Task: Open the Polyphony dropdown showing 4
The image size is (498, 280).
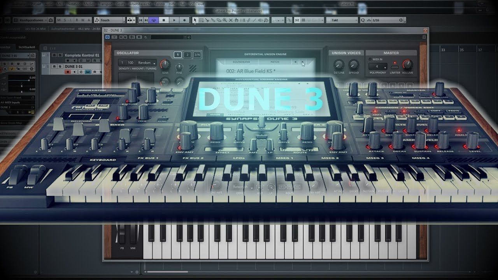Action: coord(378,66)
